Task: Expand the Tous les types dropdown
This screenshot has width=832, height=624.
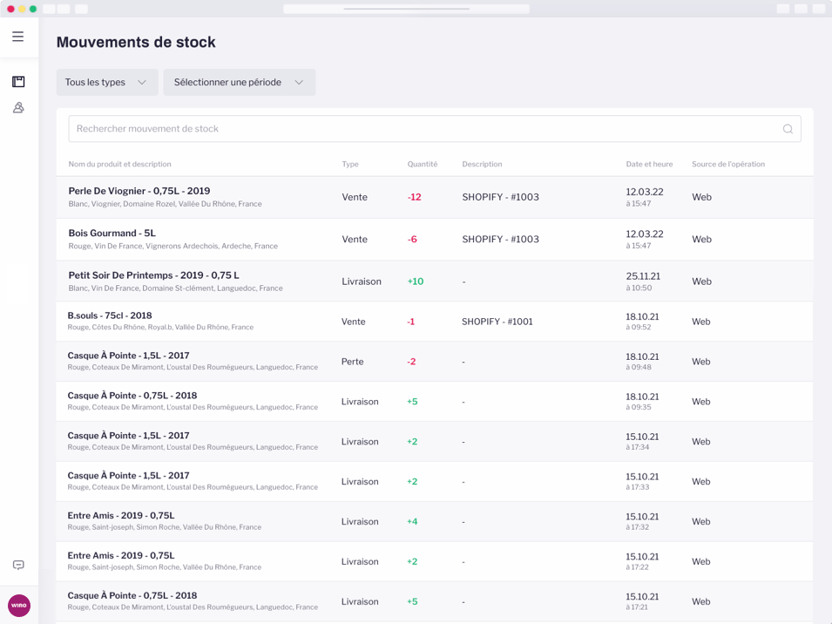Action: (107, 82)
